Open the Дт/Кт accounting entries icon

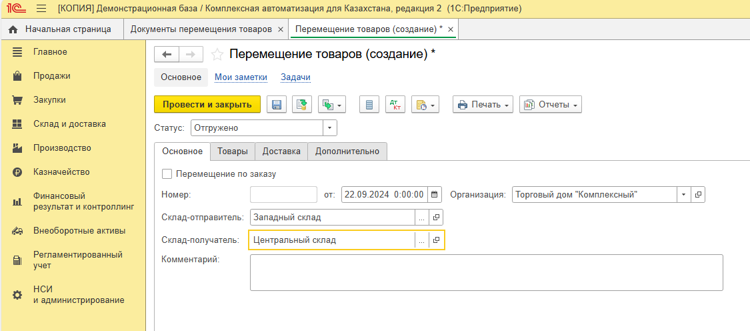pos(395,105)
